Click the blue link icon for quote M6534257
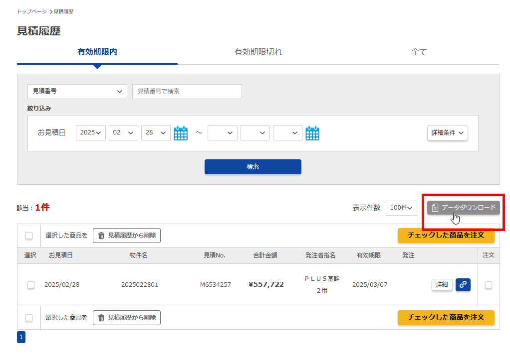This screenshot has width=510, height=362. (463, 284)
